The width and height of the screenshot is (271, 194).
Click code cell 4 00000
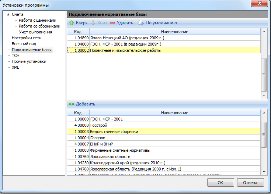(78, 125)
